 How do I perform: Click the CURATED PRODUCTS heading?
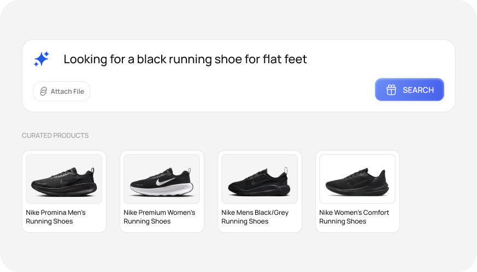click(x=55, y=135)
